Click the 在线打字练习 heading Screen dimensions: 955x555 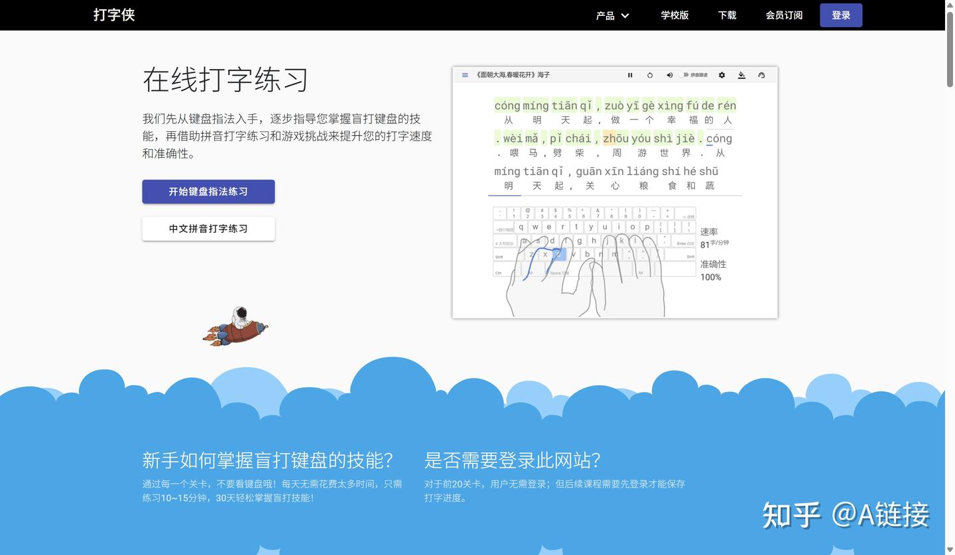coord(225,80)
